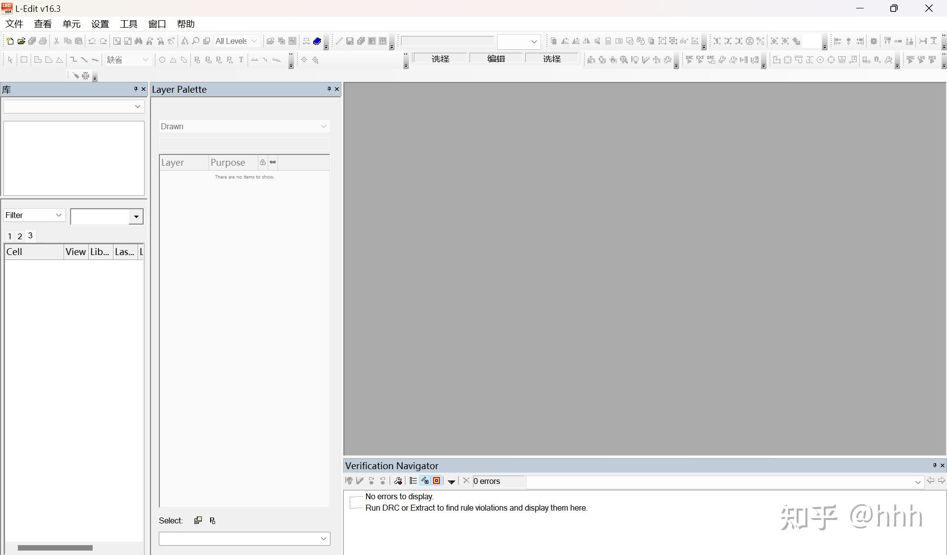947x555 pixels.
Task: Open the Drawn dropdown in Layer Palette
Action: [x=244, y=126]
